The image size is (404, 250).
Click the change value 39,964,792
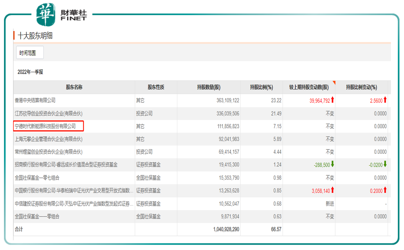pyautogui.click(x=319, y=101)
